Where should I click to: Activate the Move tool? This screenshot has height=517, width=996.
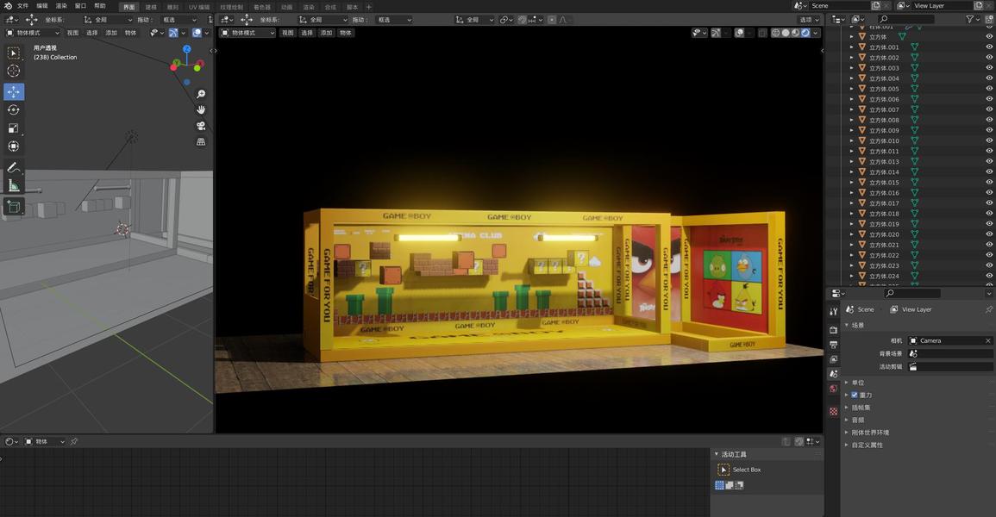(x=13, y=91)
